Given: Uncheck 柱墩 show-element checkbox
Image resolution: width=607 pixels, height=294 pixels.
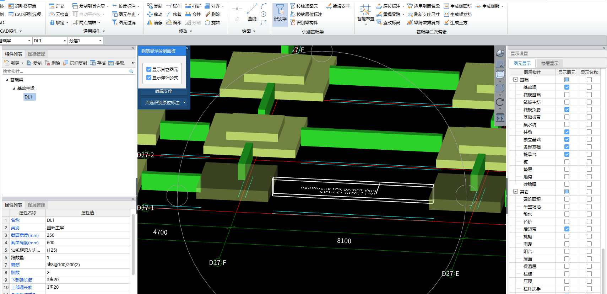Looking at the screenshot, I should click(567, 132).
